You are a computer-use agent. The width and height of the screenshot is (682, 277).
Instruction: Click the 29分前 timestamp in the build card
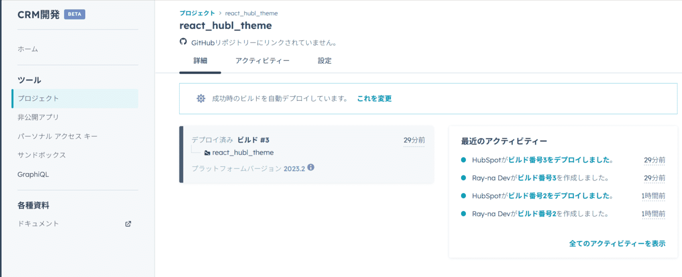pyautogui.click(x=414, y=140)
